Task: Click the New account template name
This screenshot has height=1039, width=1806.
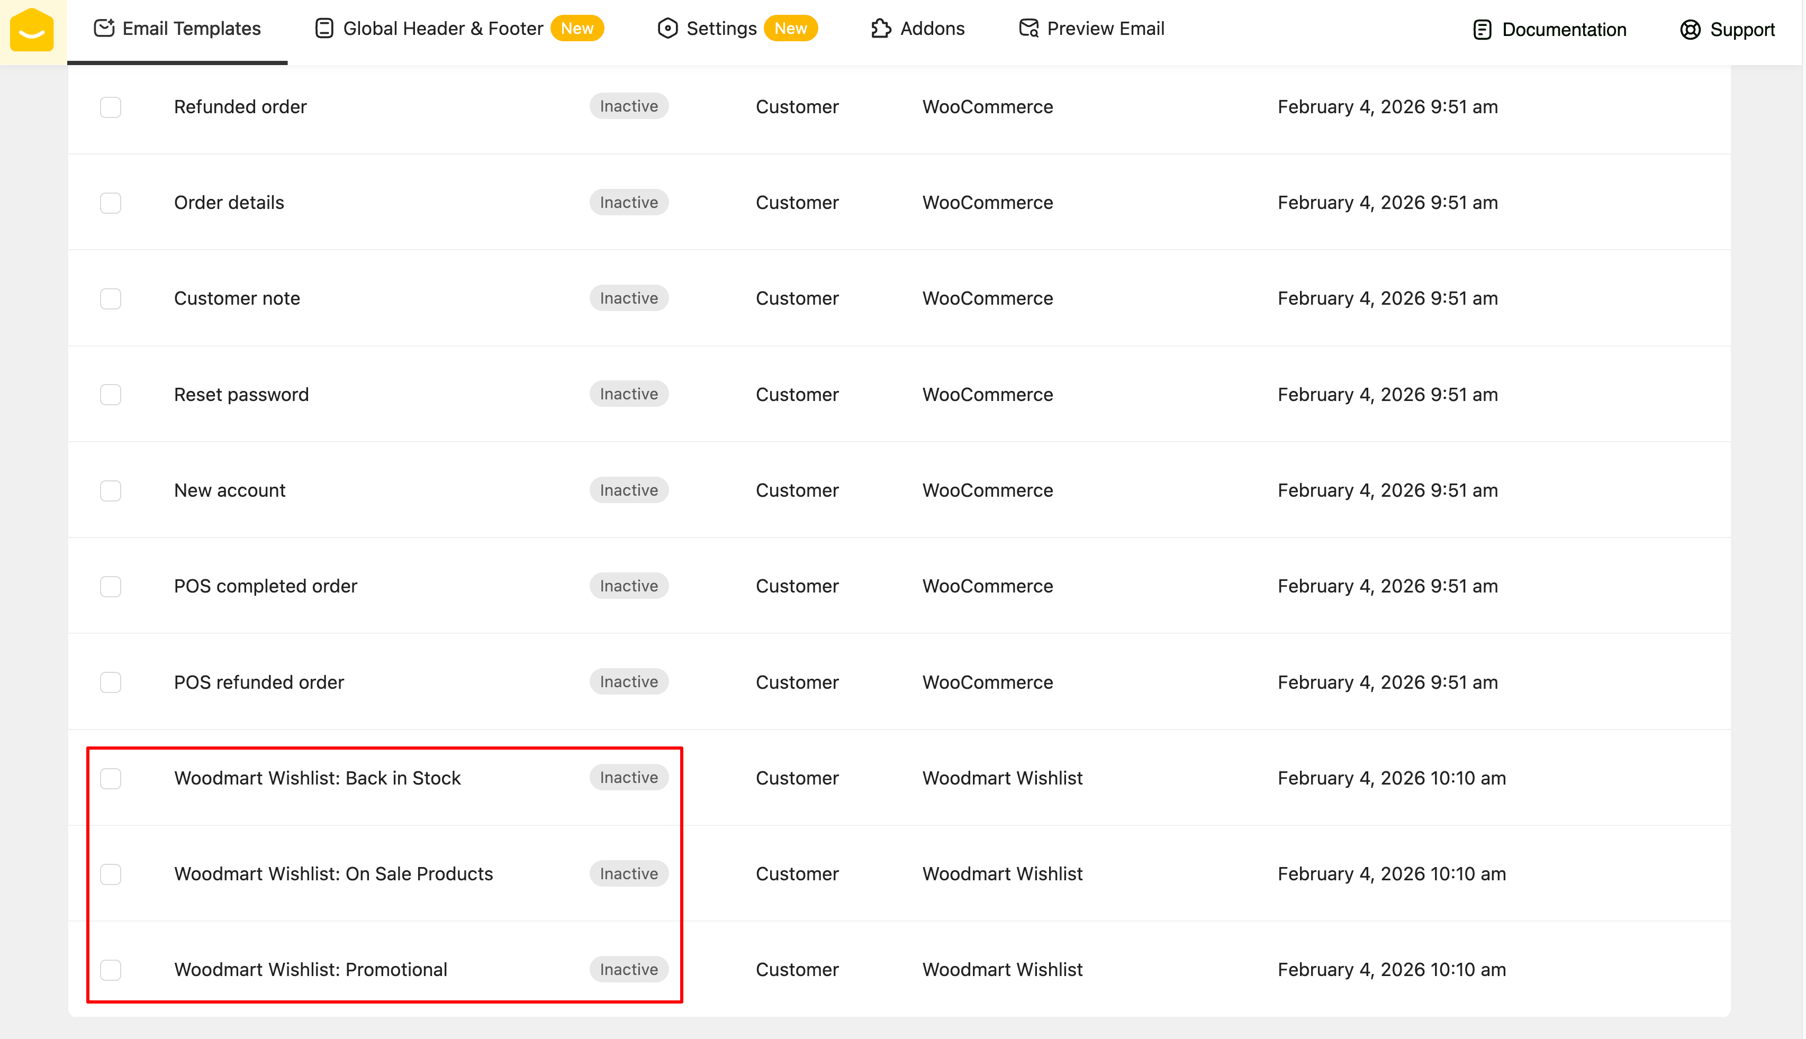Action: coord(229,490)
